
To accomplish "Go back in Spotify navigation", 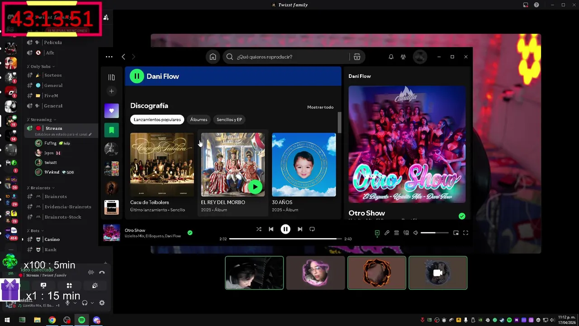I will click(x=123, y=57).
